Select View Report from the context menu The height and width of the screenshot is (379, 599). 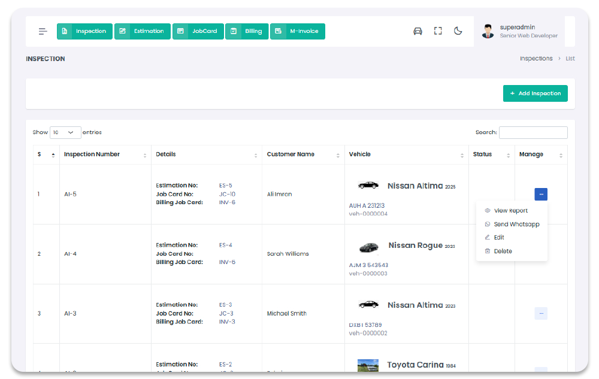(510, 211)
